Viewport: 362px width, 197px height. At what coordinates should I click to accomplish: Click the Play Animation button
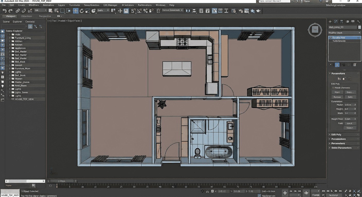click(332, 191)
